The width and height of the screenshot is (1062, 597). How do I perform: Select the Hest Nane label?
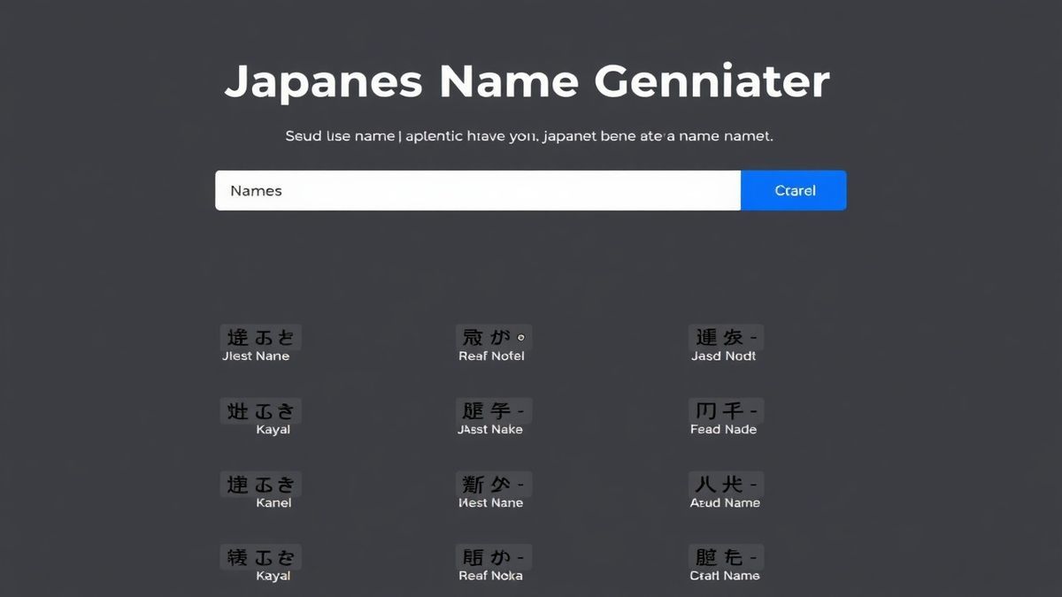pos(491,502)
